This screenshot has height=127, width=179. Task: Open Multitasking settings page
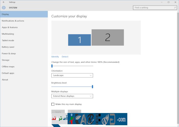click(8, 34)
